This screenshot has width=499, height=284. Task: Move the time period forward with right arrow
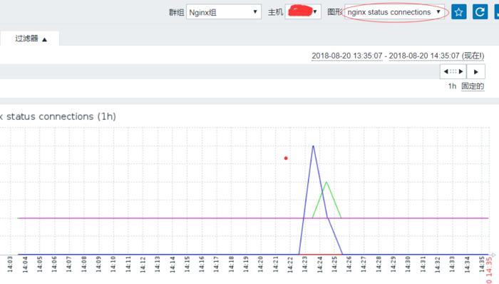476,71
